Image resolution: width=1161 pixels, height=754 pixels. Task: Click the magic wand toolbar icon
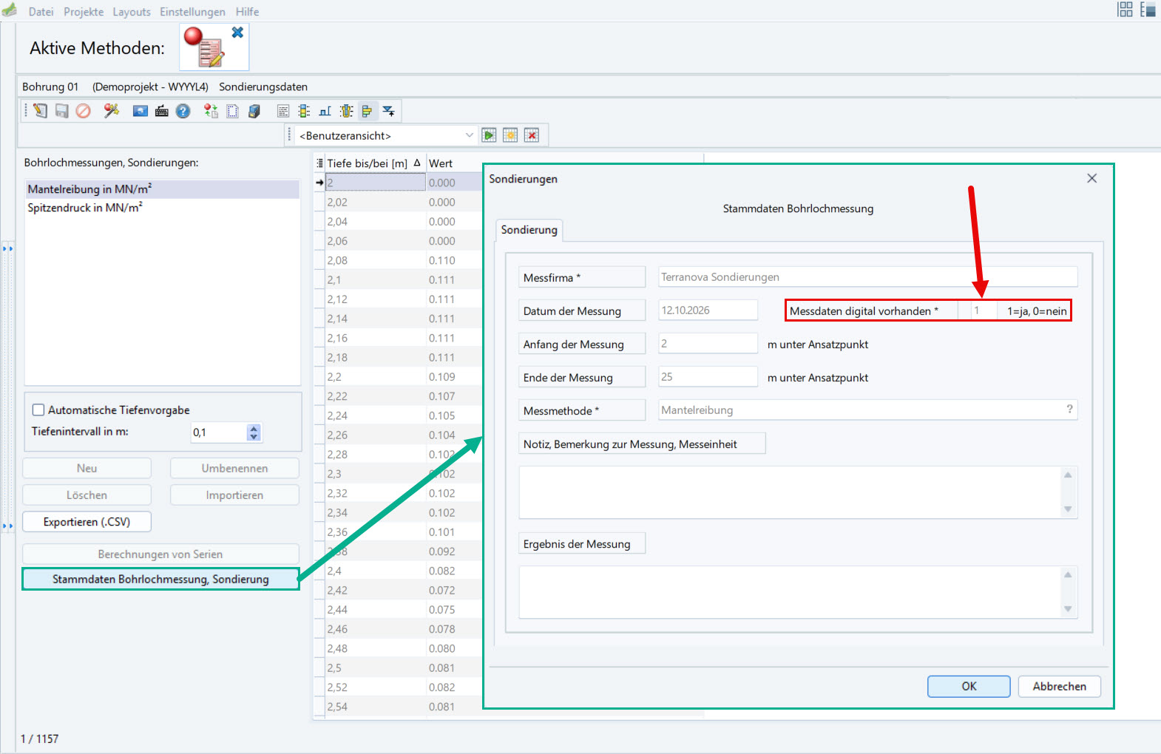click(x=112, y=111)
